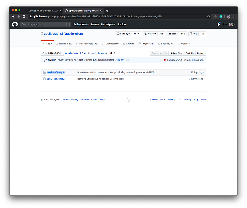Viewport: 247px width, 208px height.
Task: Expand the Tree: 554032af8d branch selector
Action: point(53,53)
